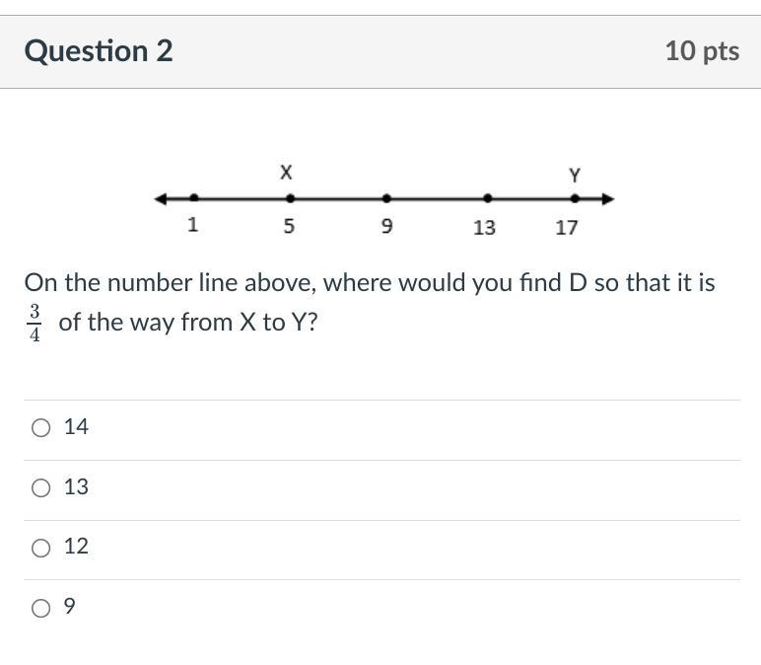Click the question text starting 'On the number line'
761x665 pixels.
point(370,283)
